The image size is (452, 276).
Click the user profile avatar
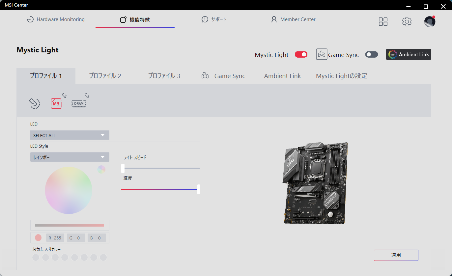tap(430, 21)
